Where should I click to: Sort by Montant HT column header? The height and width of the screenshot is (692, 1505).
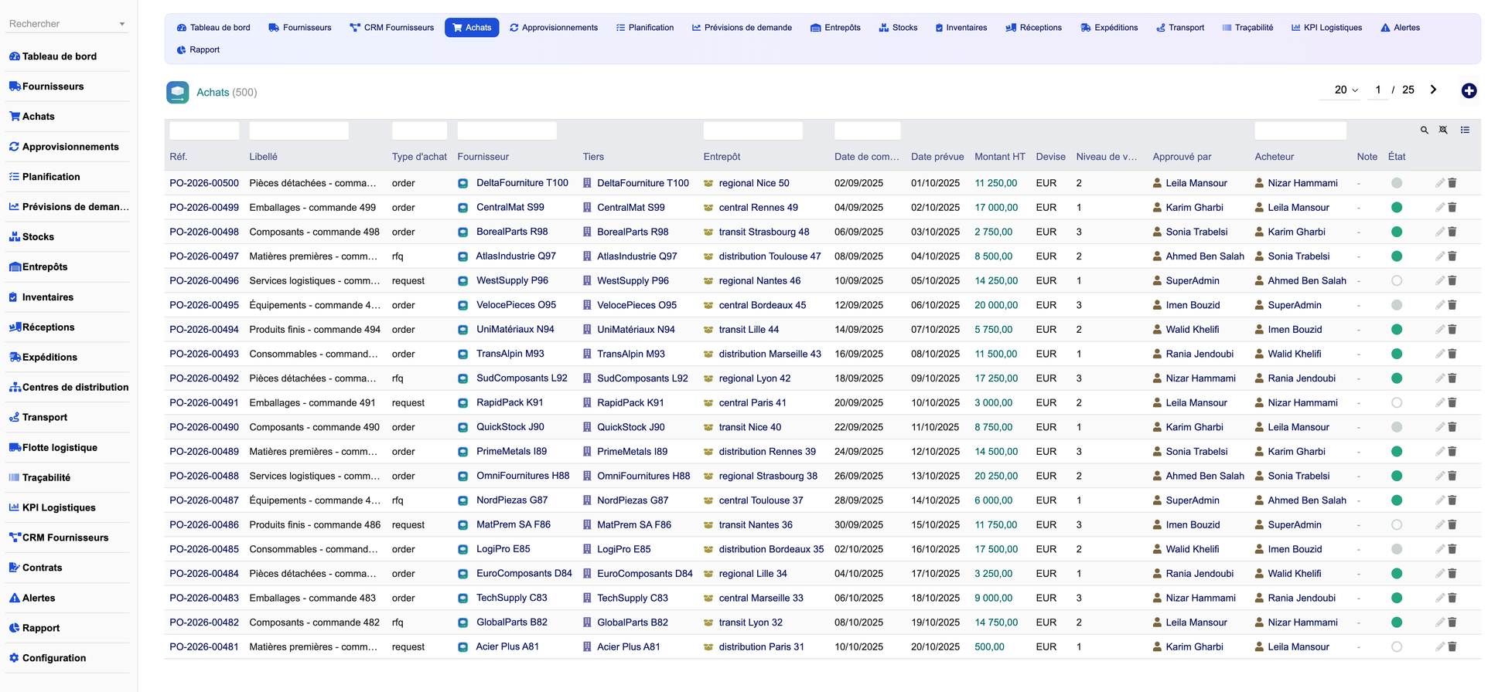(999, 157)
